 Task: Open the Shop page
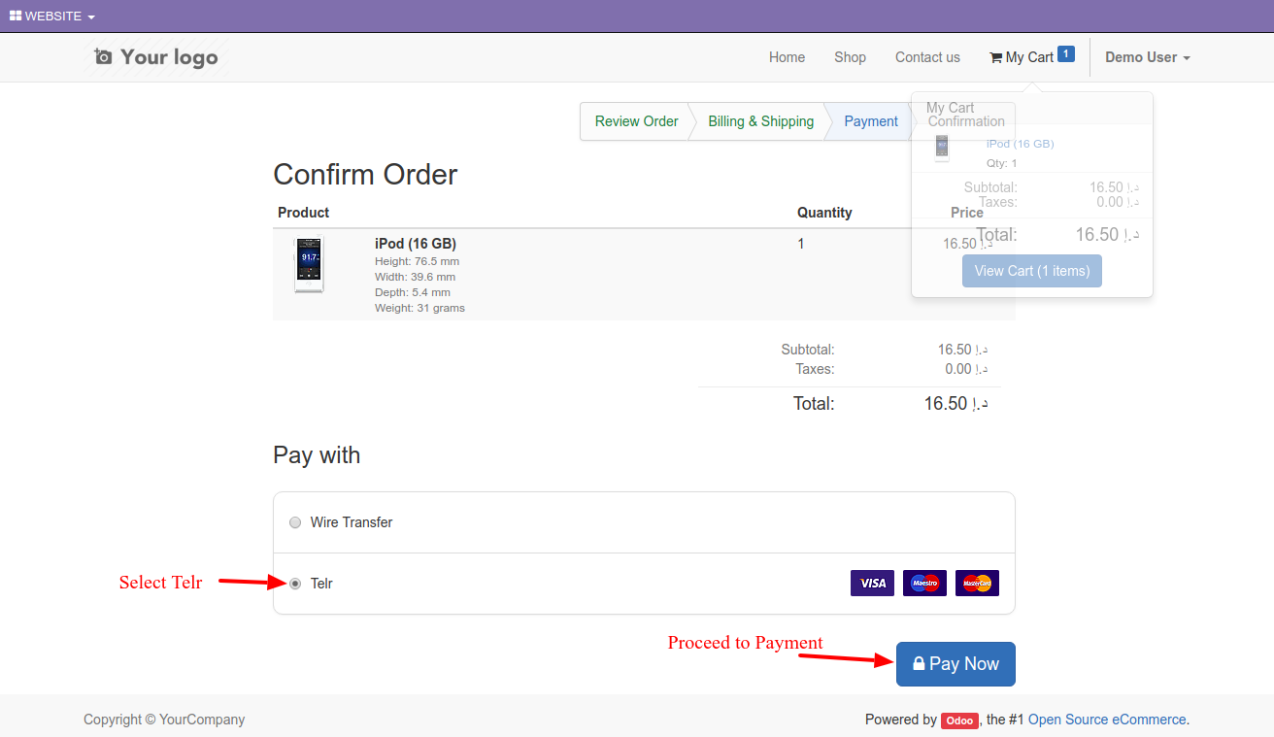pyautogui.click(x=850, y=57)
